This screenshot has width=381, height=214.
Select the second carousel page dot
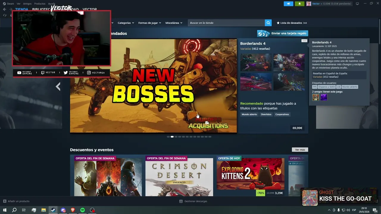(x=172, y=137)
